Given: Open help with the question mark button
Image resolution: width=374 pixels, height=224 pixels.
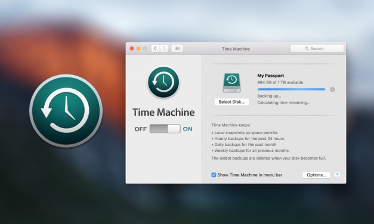Looking at the screenshot, I should pos(337,175).
